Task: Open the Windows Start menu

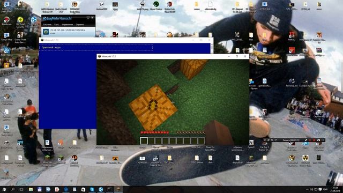Action: (x=4, y=189)
